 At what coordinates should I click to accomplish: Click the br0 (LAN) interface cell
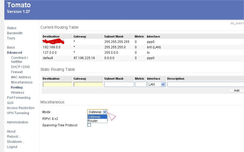pos(154,47)
